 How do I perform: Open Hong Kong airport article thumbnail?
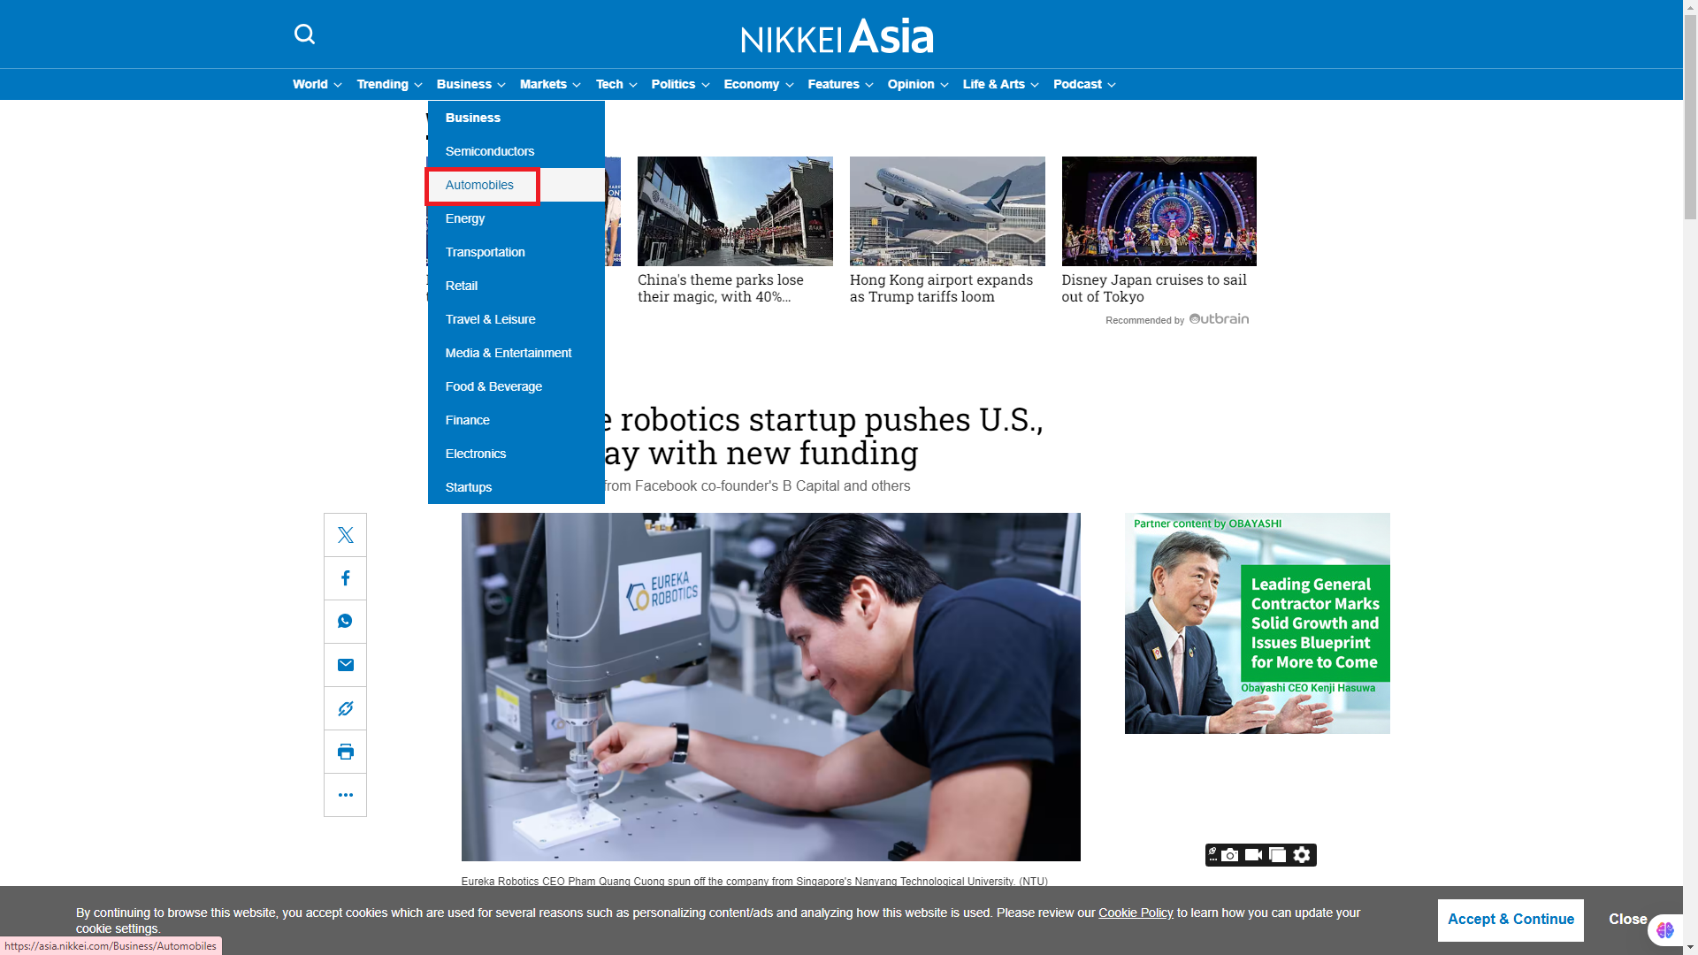pyautogui.click(x=947, y=211)
